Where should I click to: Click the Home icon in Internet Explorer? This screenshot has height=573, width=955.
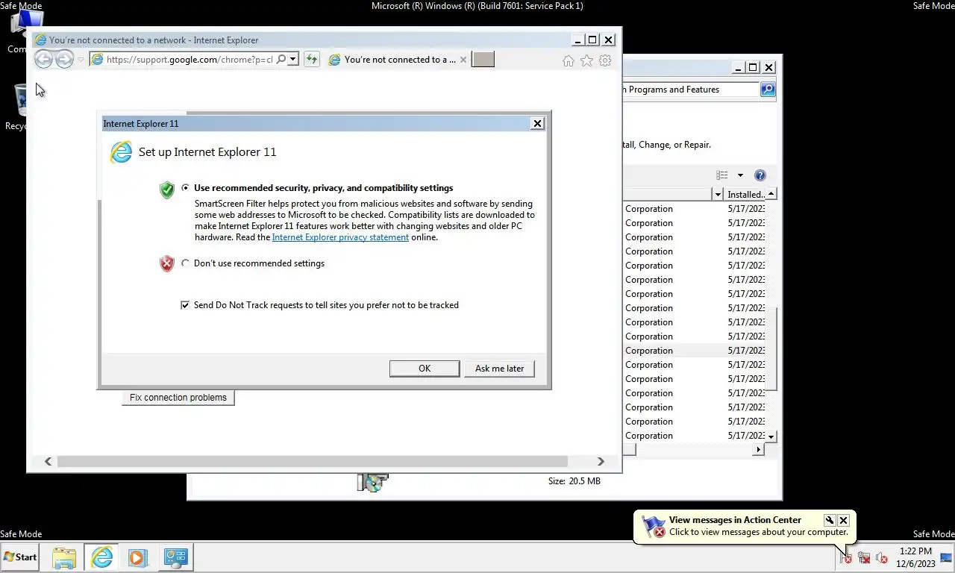(568, 60)
